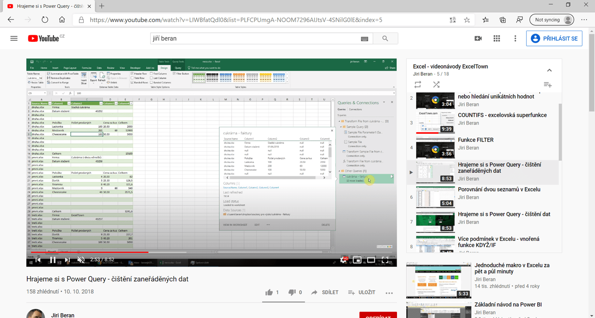Open YouTube settings three-dot menu
This screenshot has height=318, width=595.
click(515, 39)
